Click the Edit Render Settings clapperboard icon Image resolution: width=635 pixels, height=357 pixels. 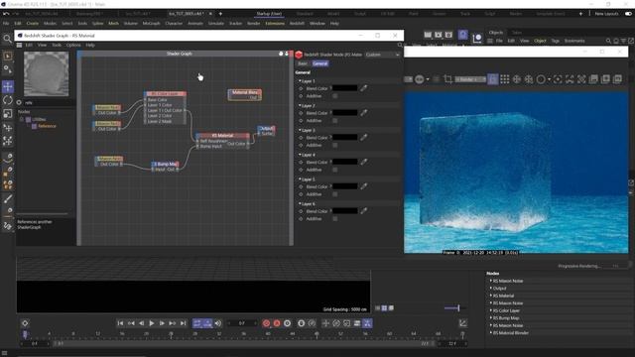point(448,35)
